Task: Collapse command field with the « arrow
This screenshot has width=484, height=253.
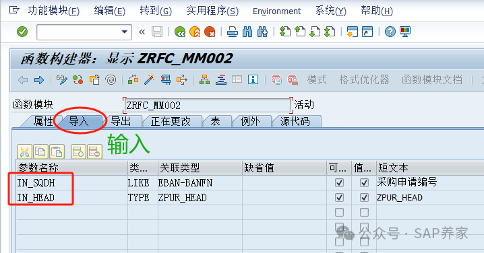Action: pyautogui.click(x=142, y=32)
